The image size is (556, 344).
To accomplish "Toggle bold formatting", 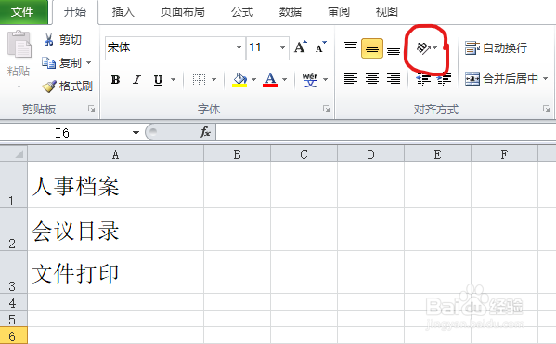I will tap(115, 80).
